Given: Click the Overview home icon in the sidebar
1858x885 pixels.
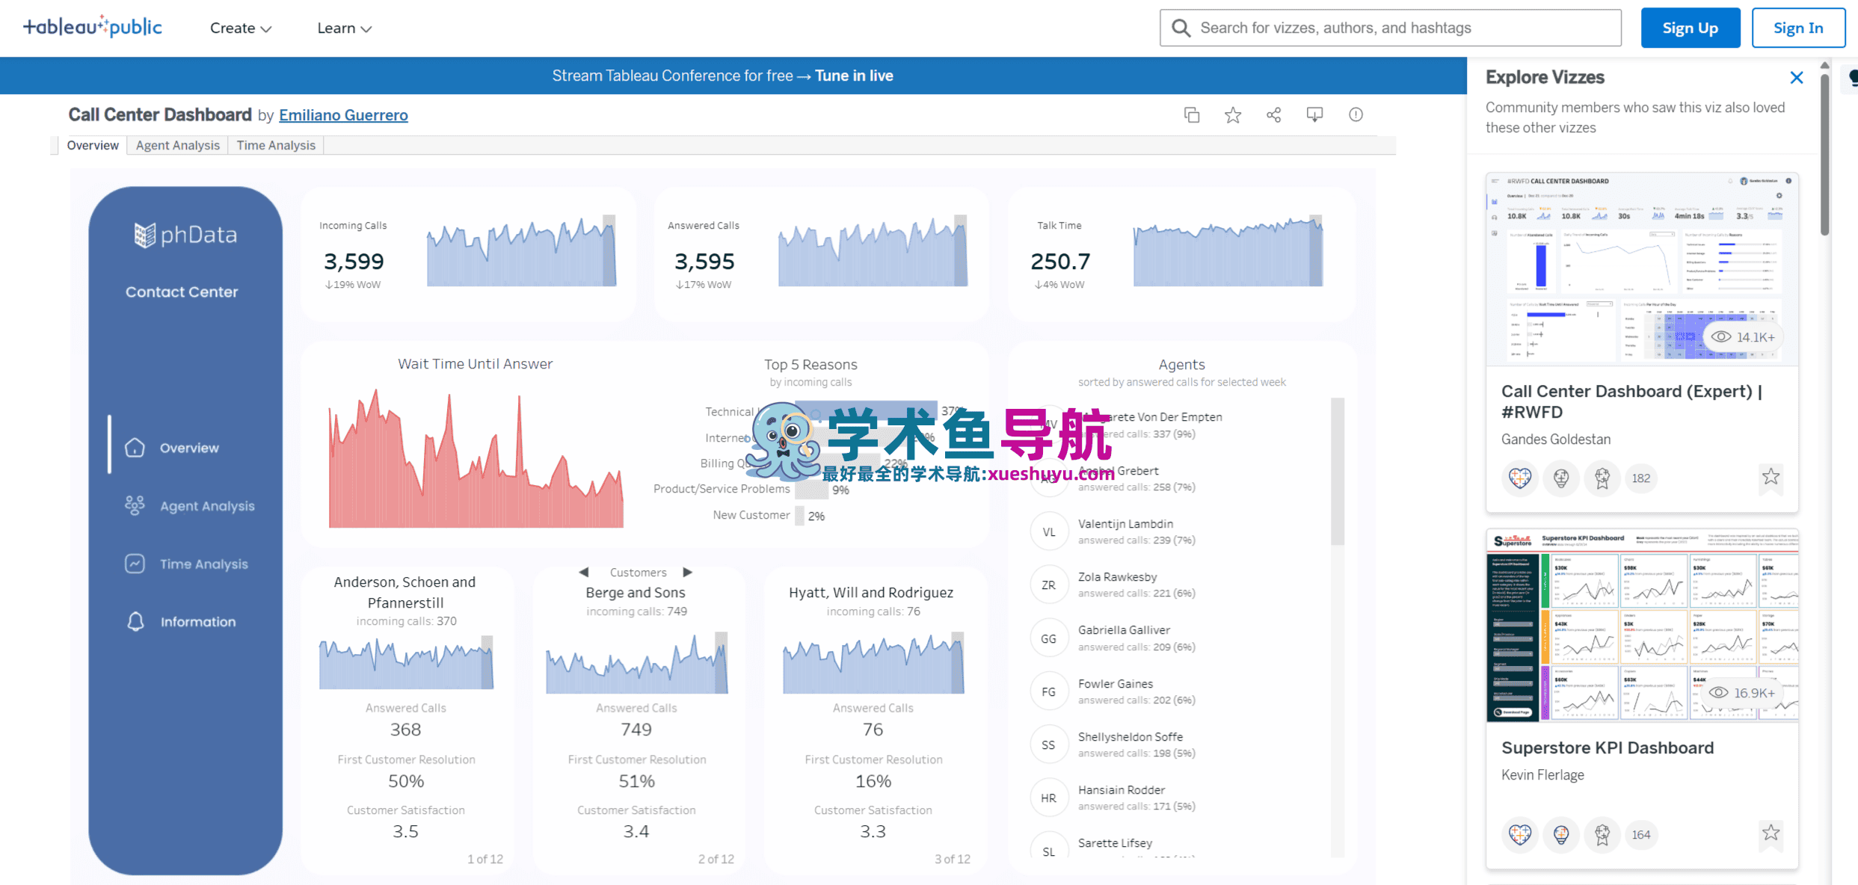Looking at the screenshot, I should [x=135, y=448].
